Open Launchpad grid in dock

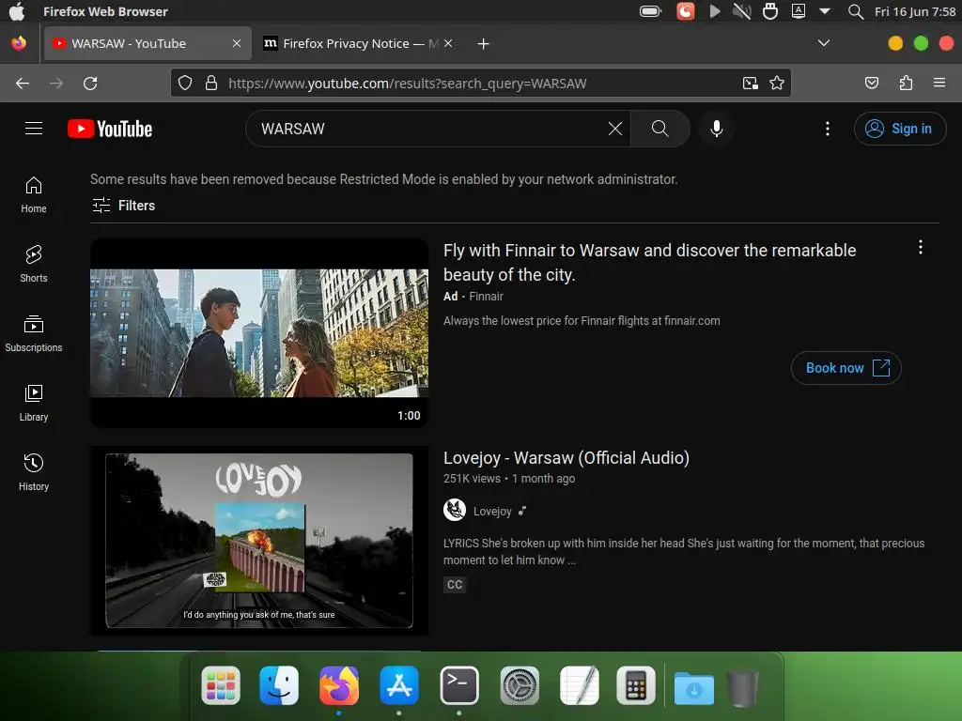point(221,685)
